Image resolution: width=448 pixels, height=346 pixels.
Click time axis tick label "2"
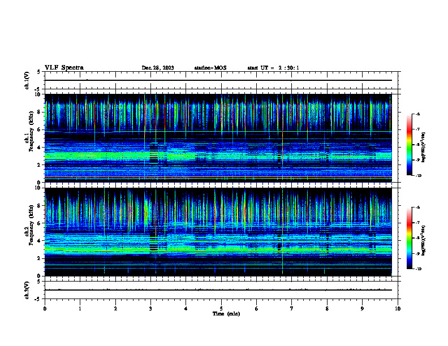[x=115, y=309]
